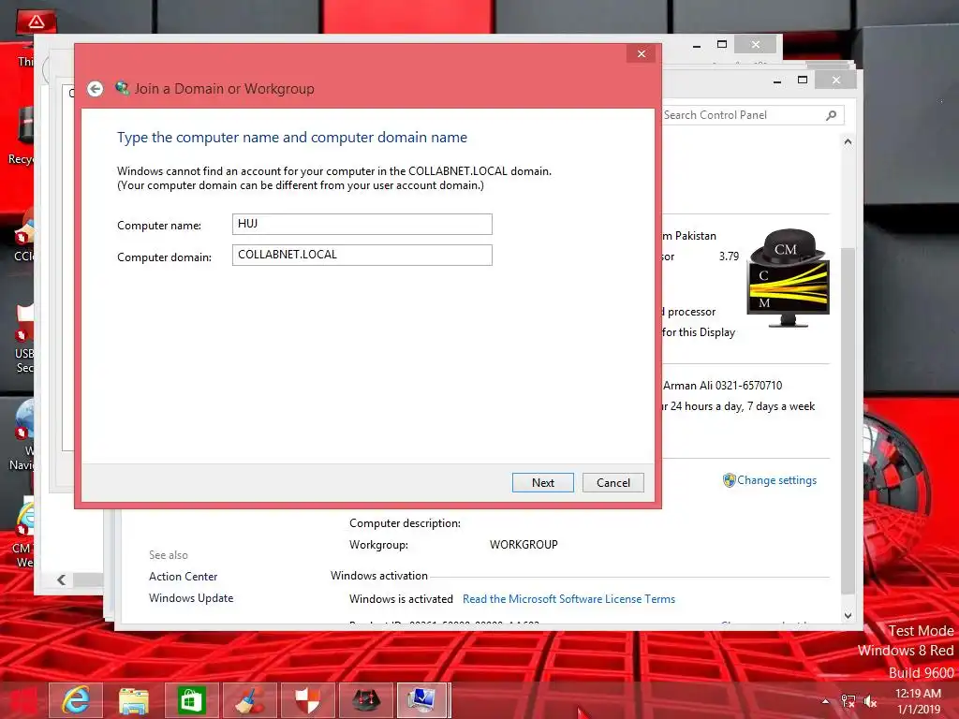
Task: Click the Start button on the taskbar
Action: [x=22, y=700]
